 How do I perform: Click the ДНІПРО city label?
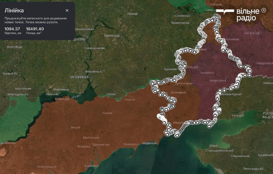(x=79, y=39)
